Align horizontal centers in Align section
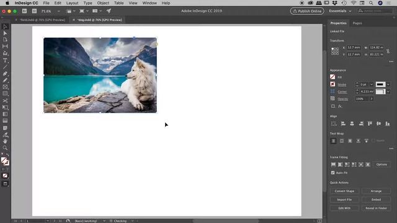Viewport: 397px width, 223px height. click(352, 124)
